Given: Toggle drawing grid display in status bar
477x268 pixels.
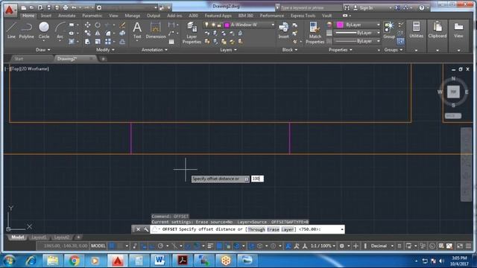Looking at the screenshot, I should 113,246.
